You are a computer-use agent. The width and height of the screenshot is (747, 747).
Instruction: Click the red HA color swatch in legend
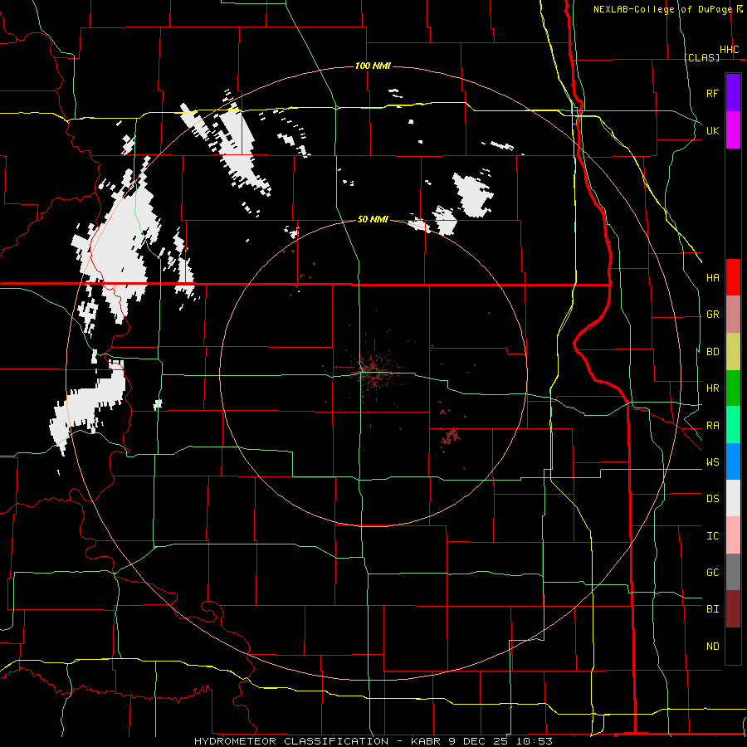(733, 277)
